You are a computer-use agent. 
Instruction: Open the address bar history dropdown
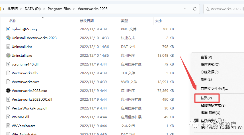tap(185, 9)
